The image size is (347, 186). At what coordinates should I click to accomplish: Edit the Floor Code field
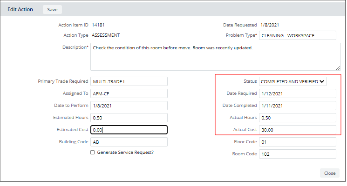pos(297,142)
